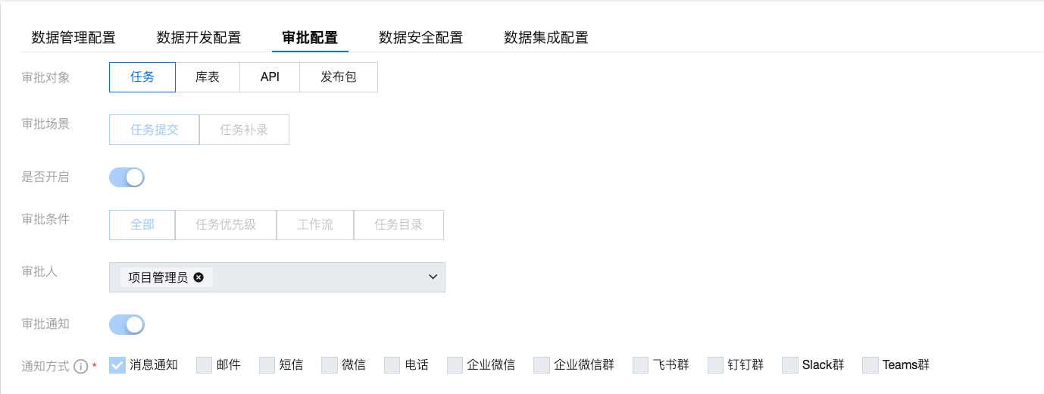This screenshot has width=1044, height=394.
Task: Toggle the 审批通知 switch
Action: click(x=127, y=325)
